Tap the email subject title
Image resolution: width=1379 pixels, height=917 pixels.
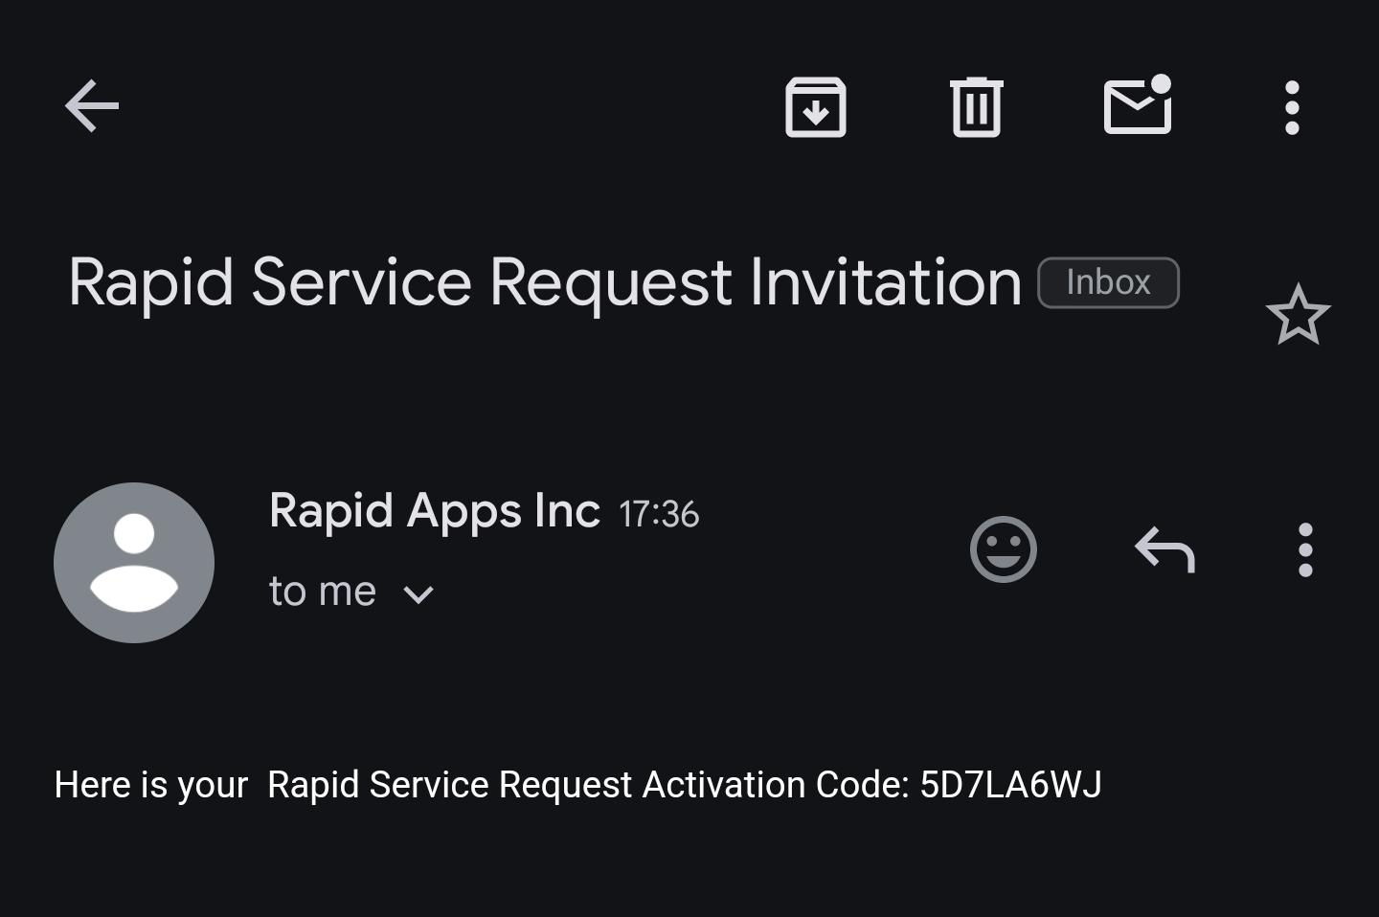point(545,282)
